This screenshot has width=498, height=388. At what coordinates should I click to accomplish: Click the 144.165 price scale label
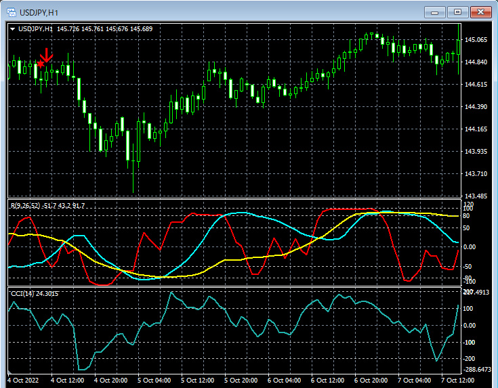tap(476, 129)
